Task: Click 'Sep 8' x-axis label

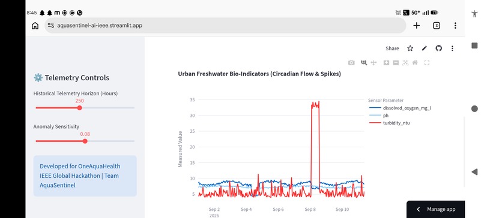Action: (x=310, y=210)
